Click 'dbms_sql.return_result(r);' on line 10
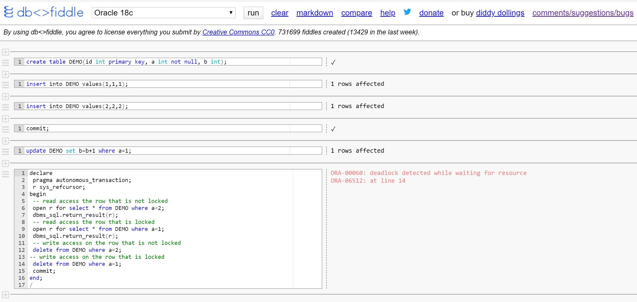The width and height of the screenshot is (637, 302). point(75,236)
